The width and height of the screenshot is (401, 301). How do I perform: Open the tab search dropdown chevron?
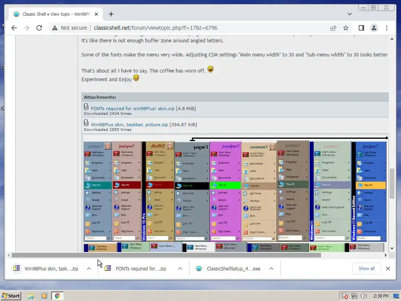click(350, 14)
